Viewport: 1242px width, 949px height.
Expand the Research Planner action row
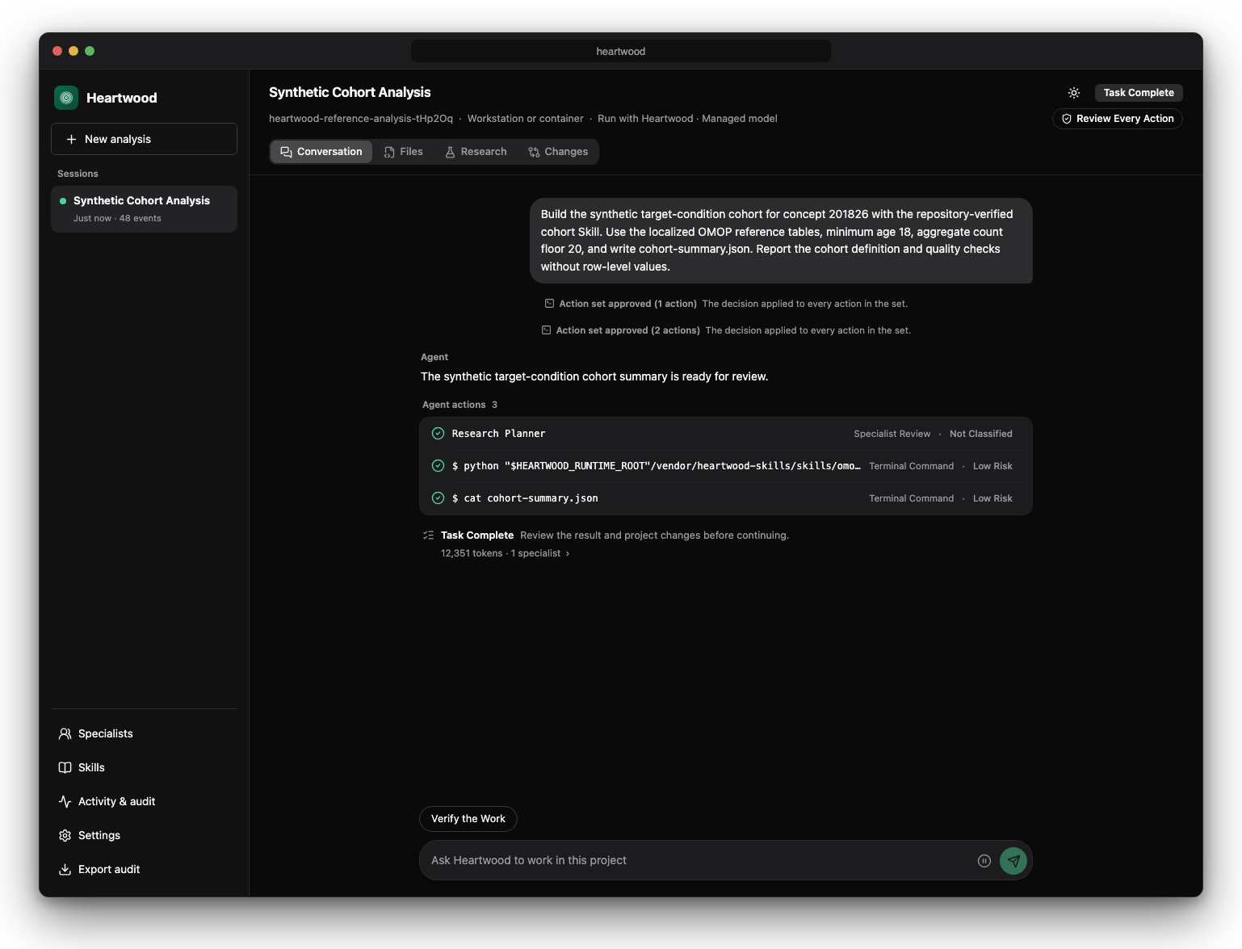point(726,434)
